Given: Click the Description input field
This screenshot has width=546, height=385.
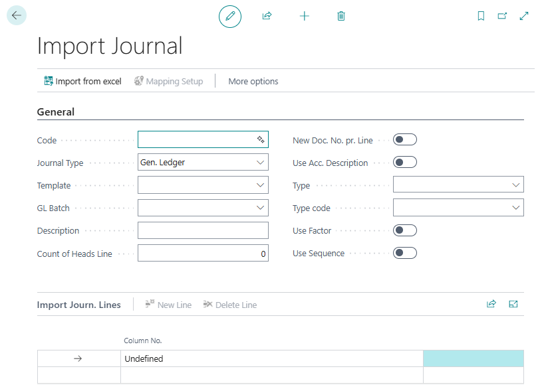Looking at the screenshot, I should click(203, 230).
